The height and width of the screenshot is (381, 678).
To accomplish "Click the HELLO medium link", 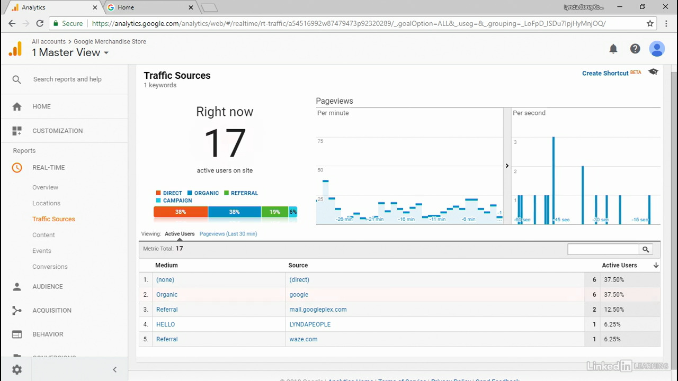I will click(x=165, y=324).
